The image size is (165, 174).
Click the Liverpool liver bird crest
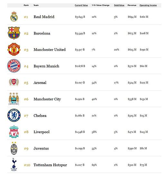coord(14,132)
